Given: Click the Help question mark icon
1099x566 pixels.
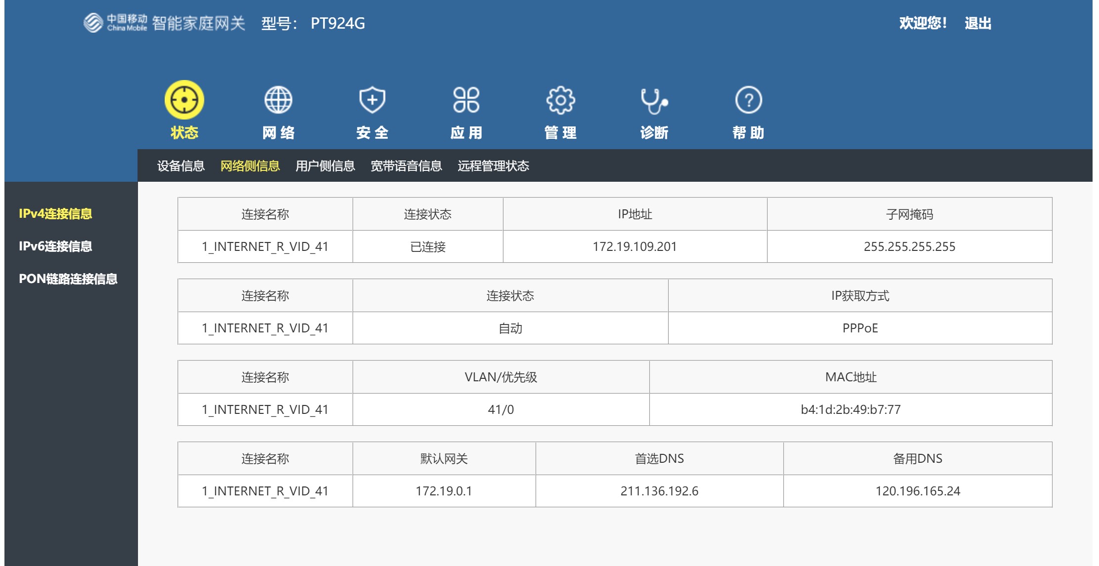Looking at the screenshot, I should tap(748, 100).
